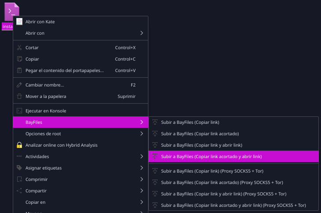
Task: Expand the Actividades submenu chevron
Action: point(142,156)
